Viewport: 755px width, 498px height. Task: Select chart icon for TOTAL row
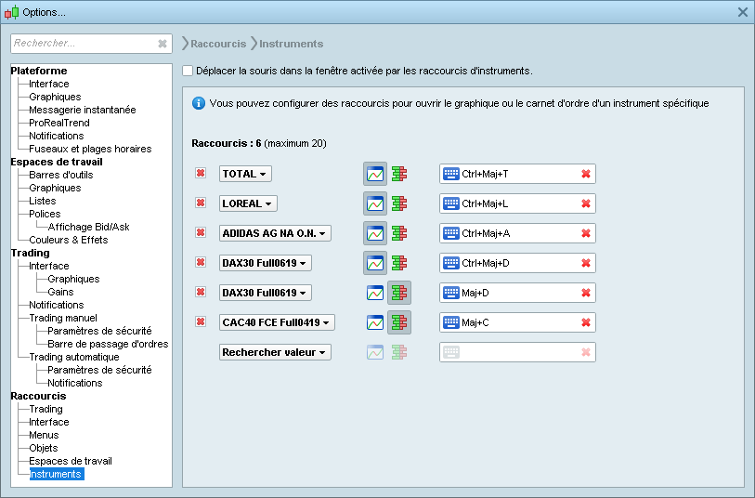click(x=375, y=174)
